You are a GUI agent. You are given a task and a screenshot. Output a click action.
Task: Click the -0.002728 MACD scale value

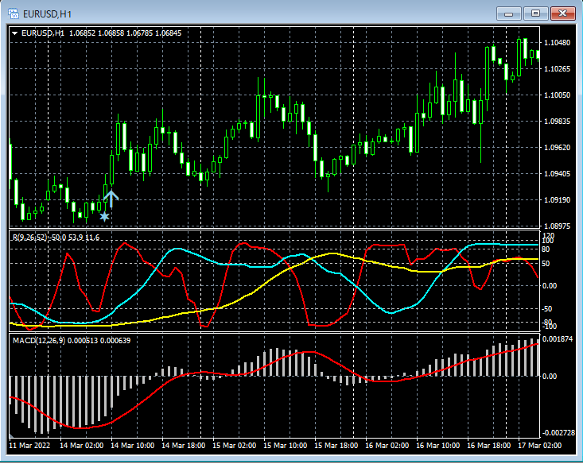pyautogui.click(x=560, y=432)
